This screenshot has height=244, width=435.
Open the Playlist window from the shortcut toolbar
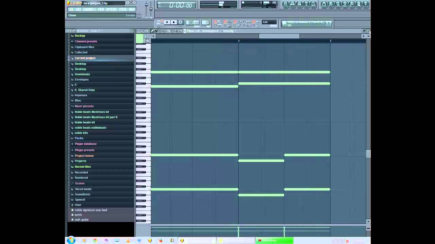click(285, 4)
